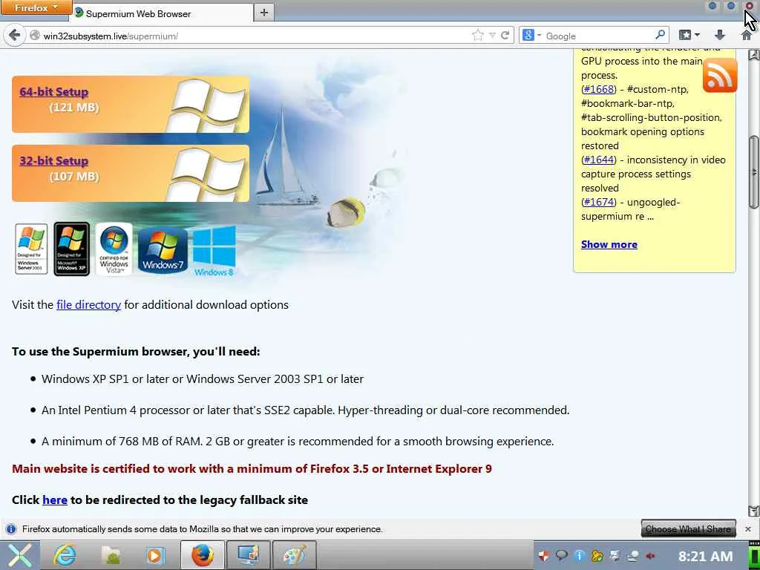Click the red arrow tray icon
The image size is (760, 570).
[x=651, y=555]
